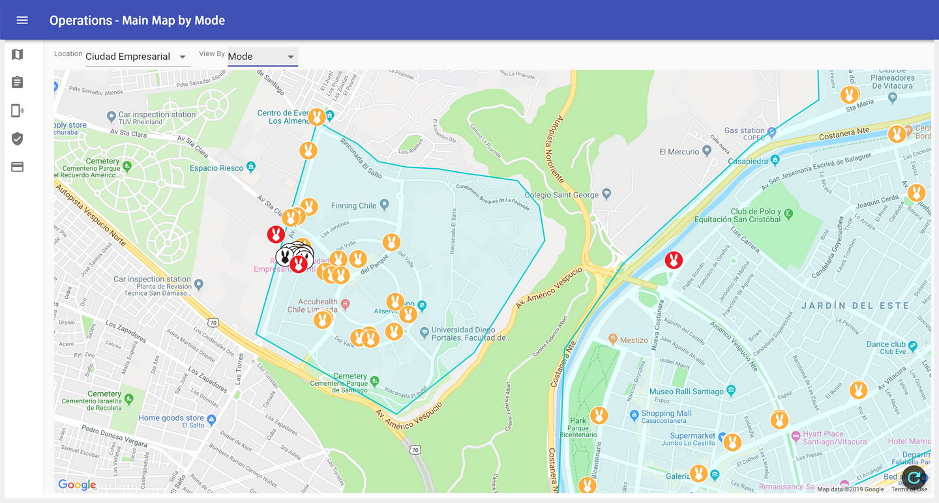Image resolution: width=939 pixels, height=503 pixels.
Task: Open the Terms of Use link
Action: [909, 489]
